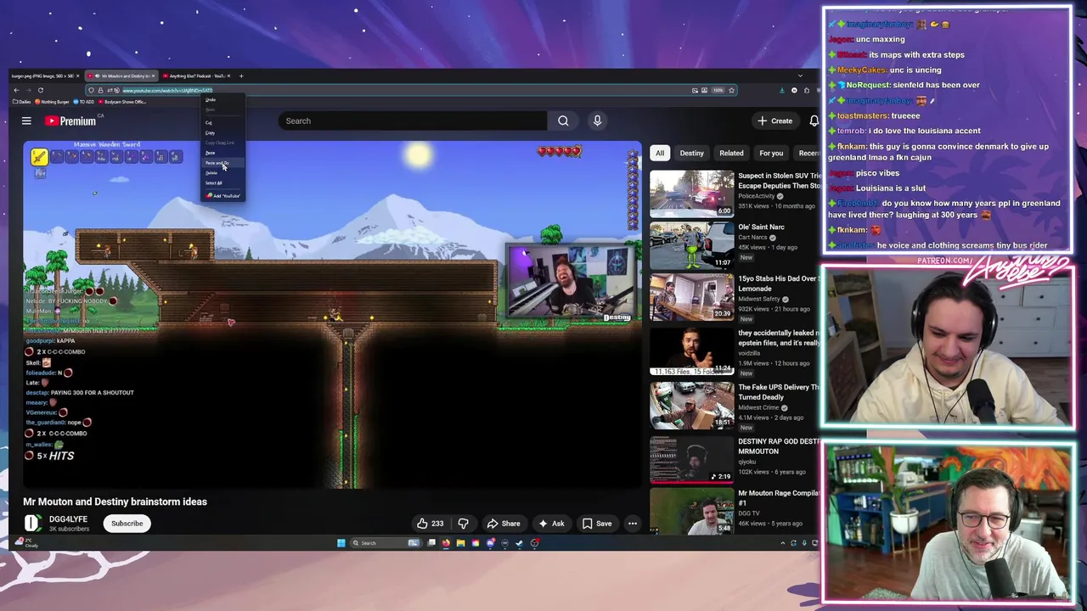The image size is (1087, 611).
Task: Open YouTube notifications bell
Action: (814, 121)
